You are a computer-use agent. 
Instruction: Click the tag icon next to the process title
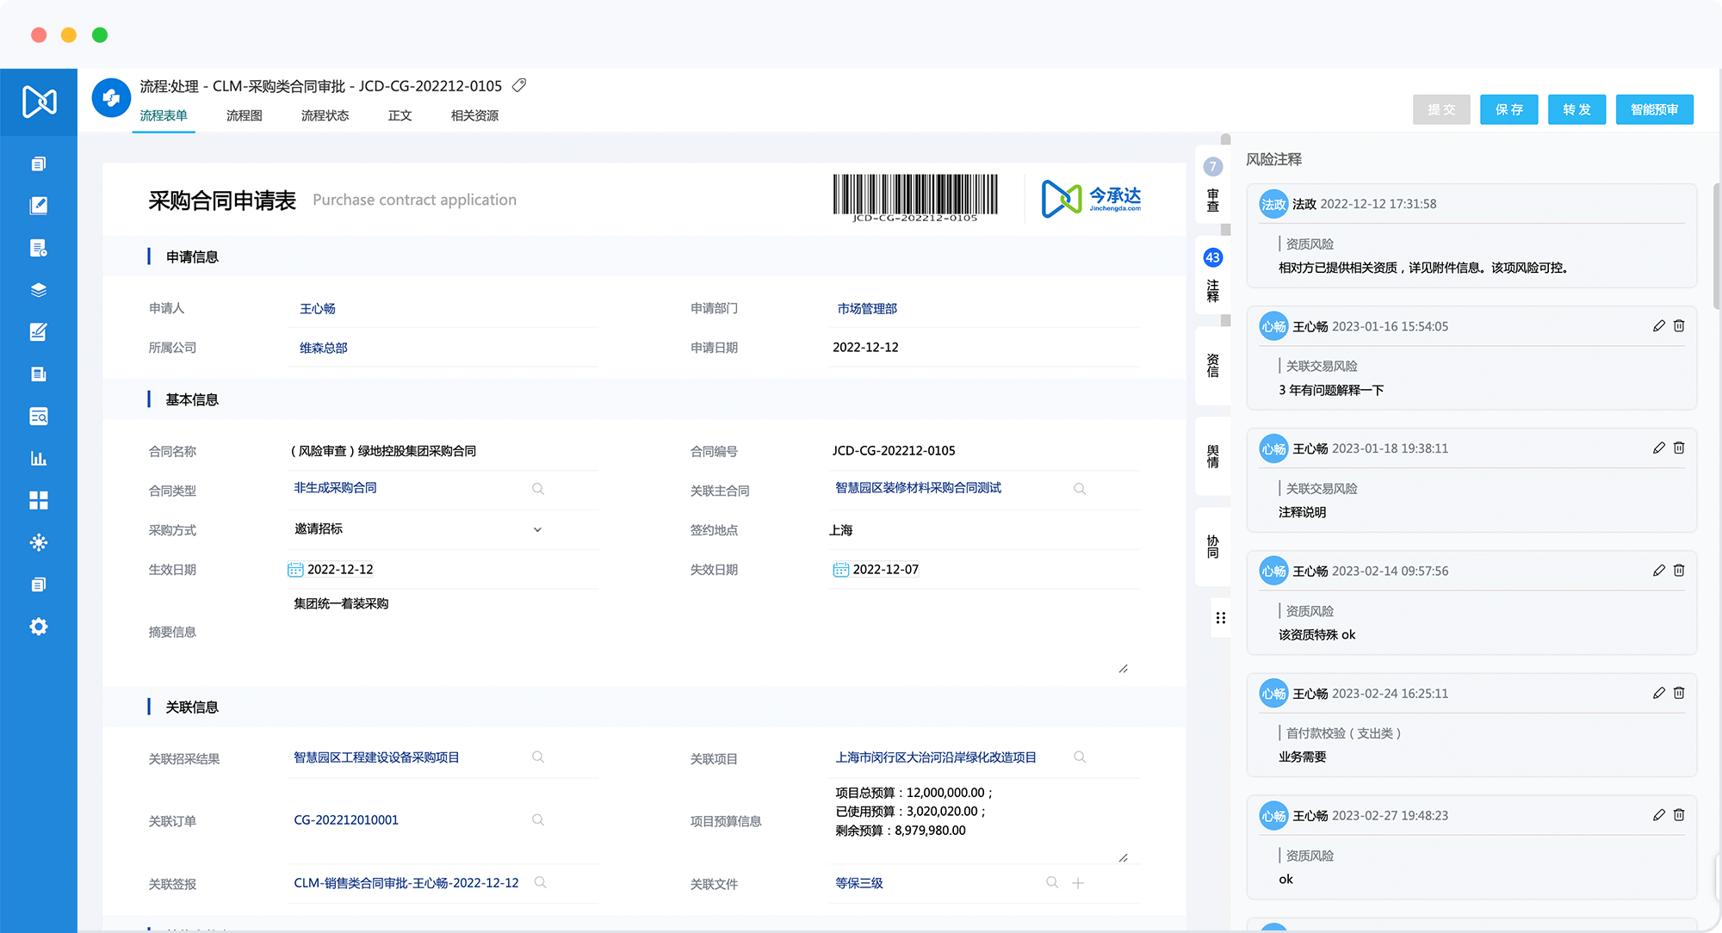tap(519, 86)
